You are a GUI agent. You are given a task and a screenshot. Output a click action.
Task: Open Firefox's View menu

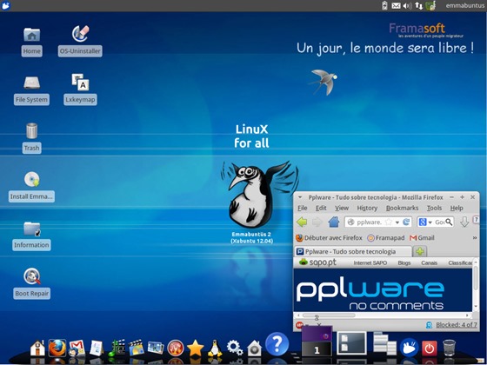[x=342, y=208]
